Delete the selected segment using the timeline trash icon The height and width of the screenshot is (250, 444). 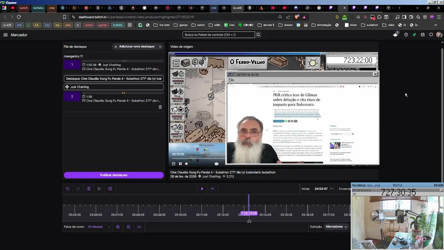tap(89, 189)
